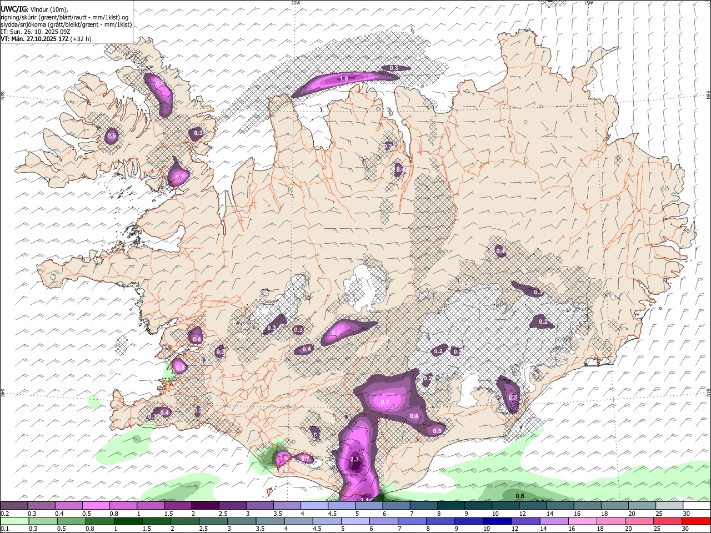Pick the light periwinkle sleet/snow swatch from 4 to 4.5

coord(314,505)
